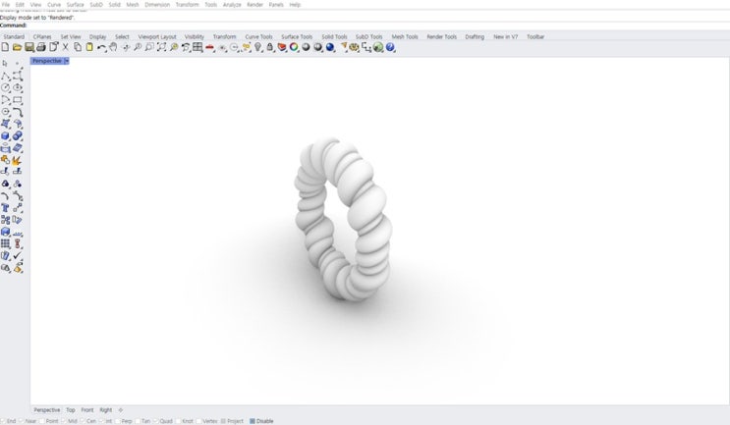Screen dimensions: 730x425
Task: Toggle the Cen osnap checkbox
Action: pyautogui.click(x=83, y=421)
